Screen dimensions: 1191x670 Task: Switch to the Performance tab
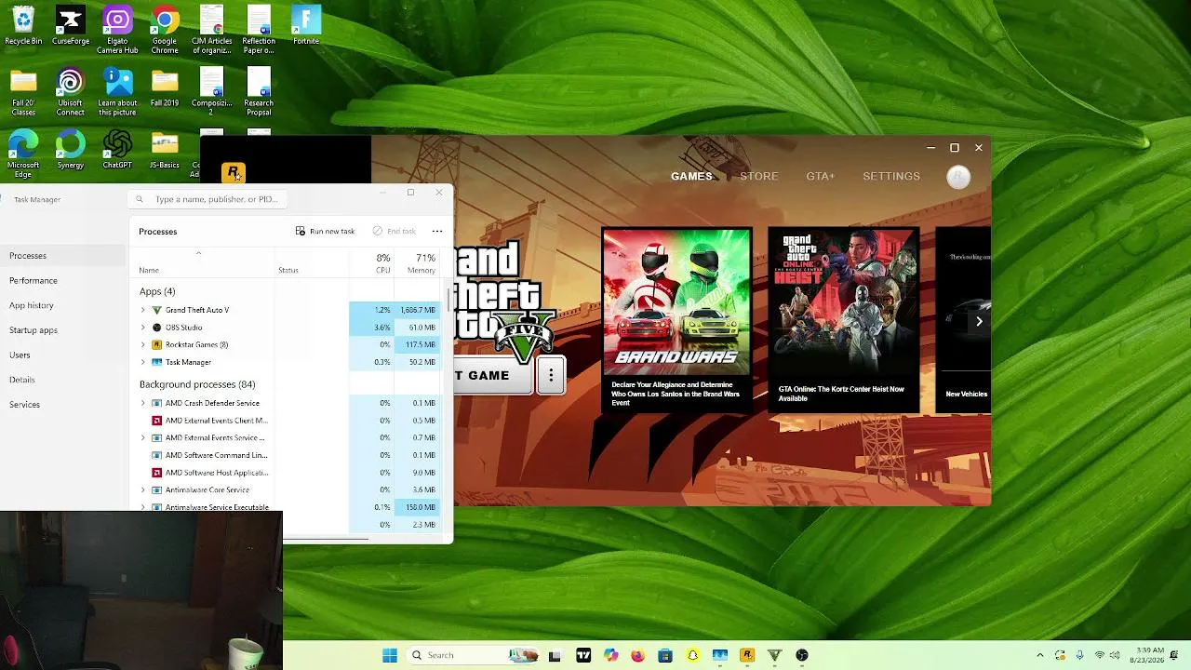62,280
